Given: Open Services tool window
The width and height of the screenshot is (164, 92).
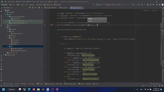Looking at the screenshot, I should [81, 84].
